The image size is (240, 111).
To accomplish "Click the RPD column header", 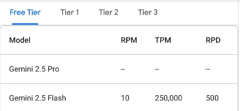I will pos(213,40).
